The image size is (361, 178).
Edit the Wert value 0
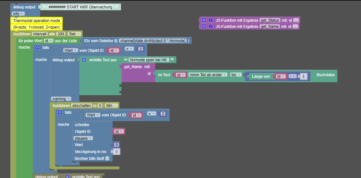[x=116, y=145]
